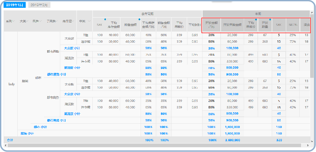Viewport: 316px width, 152px height.
Task: Click the 平均库存金额占比 column header
Action: pos(148,25)
